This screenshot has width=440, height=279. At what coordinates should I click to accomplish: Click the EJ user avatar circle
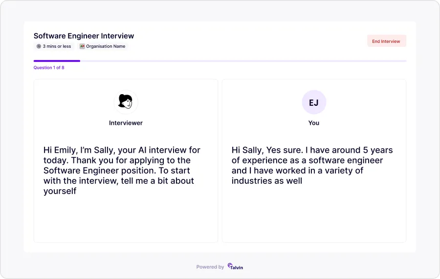[314, 102]
